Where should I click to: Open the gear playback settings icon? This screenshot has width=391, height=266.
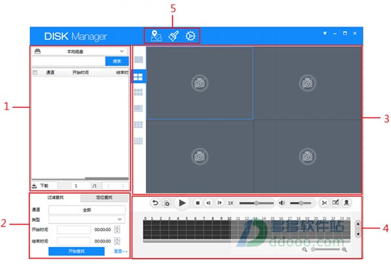[x=190, y=36]
